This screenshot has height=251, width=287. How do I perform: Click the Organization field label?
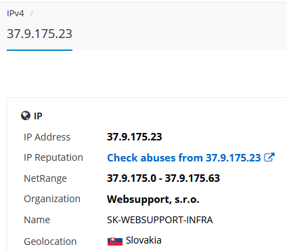click(52, 199)
